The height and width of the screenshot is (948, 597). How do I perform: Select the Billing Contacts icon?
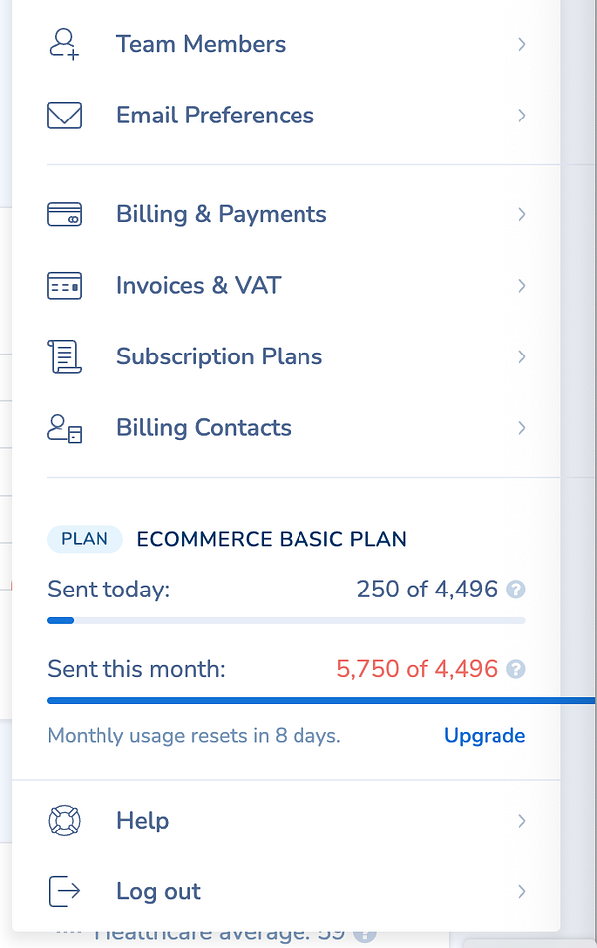63,427
